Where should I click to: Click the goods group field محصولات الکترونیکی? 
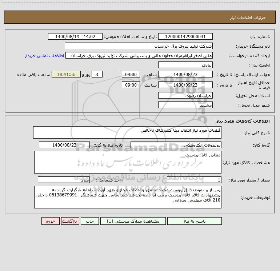[176, 145]
